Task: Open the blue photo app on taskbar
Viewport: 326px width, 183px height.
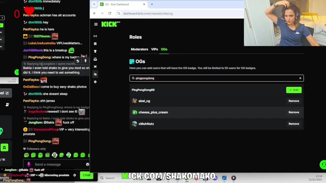Action: 224,178
